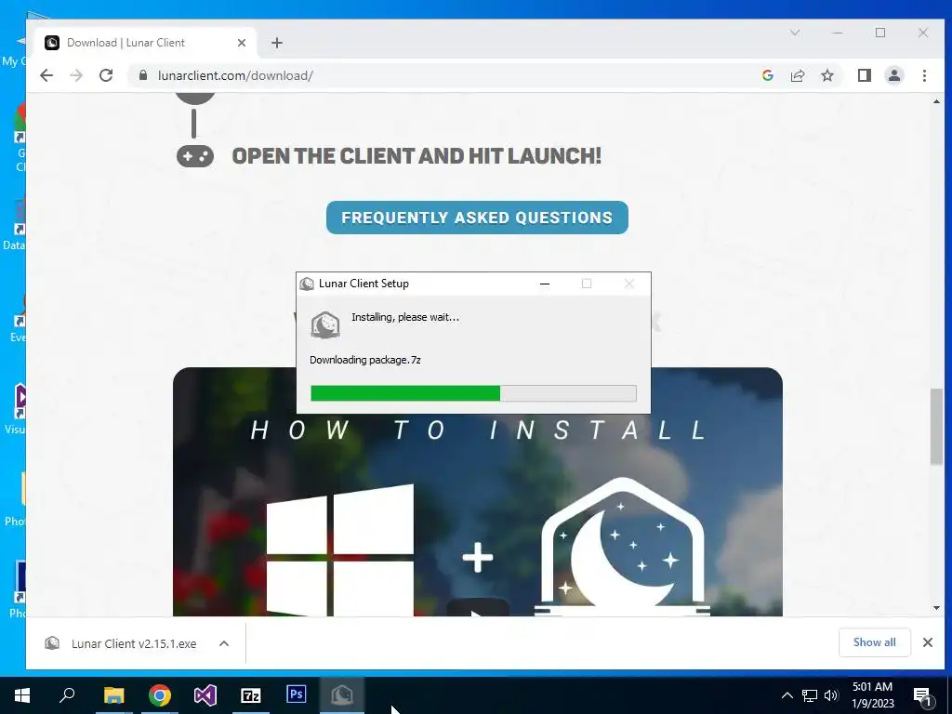
Task: Click the scrollbar up arrow
Action: click(x=936, y=101)
